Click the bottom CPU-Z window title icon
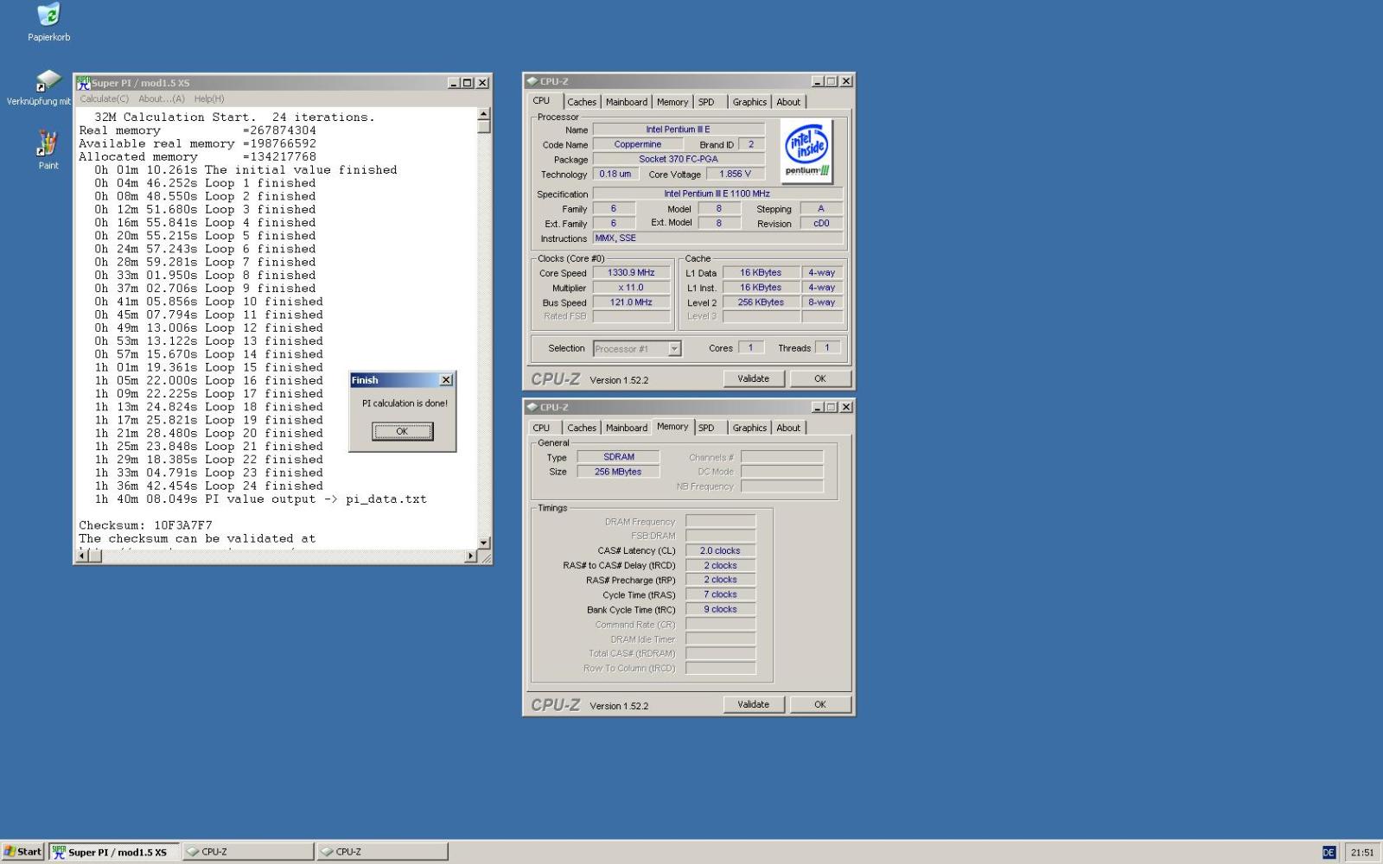Screen dimensions: 1383x864 coord(532,407)
